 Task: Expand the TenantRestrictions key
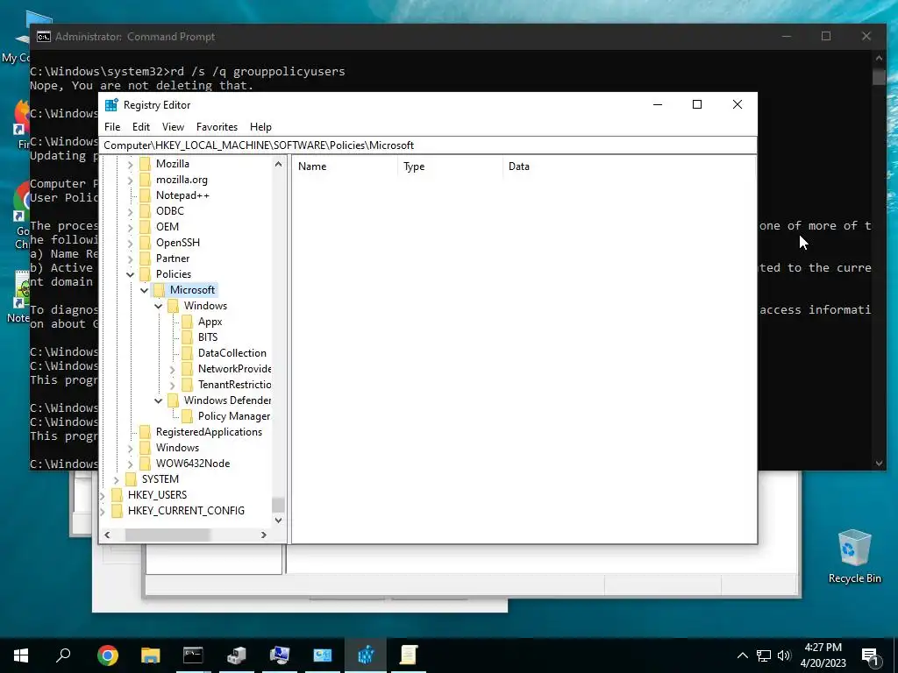[173, 386]
